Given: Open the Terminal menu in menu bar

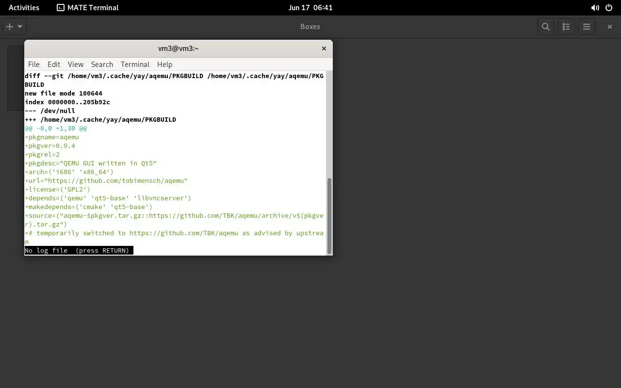Looking at the screenshot, I should [x=135, y=64].
